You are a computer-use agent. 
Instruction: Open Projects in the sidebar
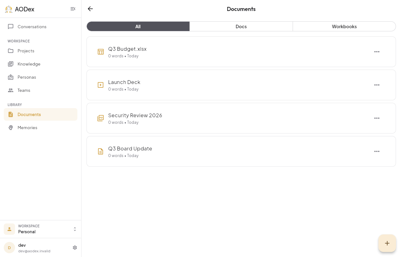tap(41, 51)
